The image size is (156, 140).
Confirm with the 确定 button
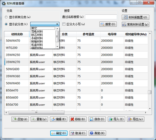(59, 133)
